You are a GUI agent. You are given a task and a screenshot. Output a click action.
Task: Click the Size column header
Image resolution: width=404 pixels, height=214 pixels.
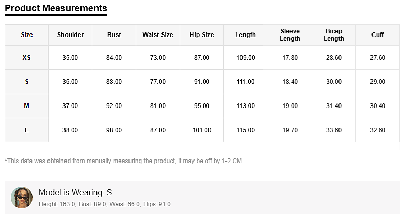click(x=26, y=35)
